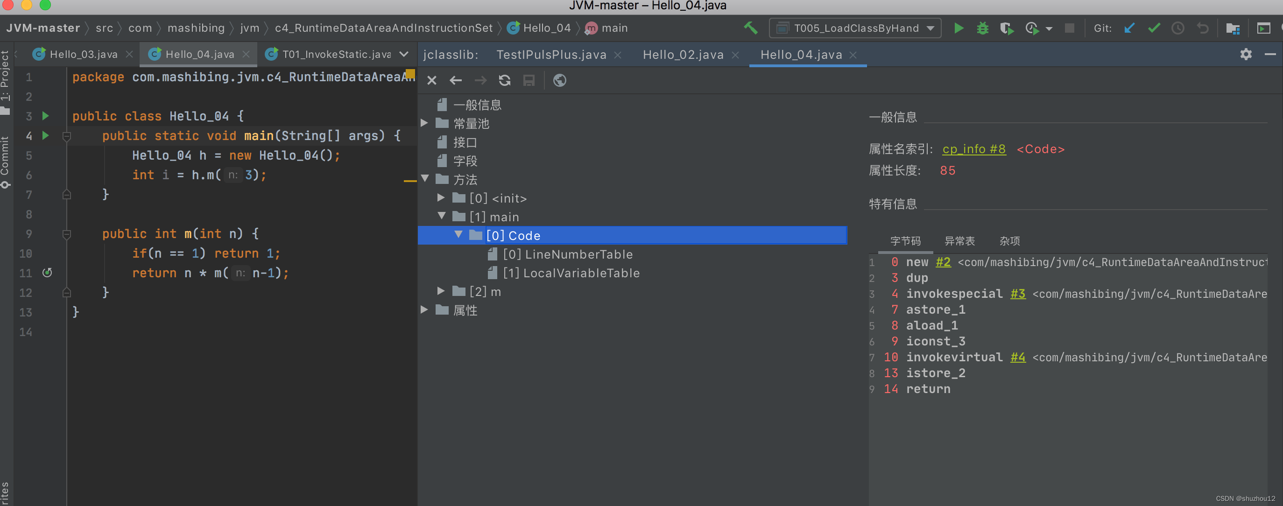This screenshot has width=1283, height=506.
Task: Show Git history clock icon
Action: click(1177, 28)
